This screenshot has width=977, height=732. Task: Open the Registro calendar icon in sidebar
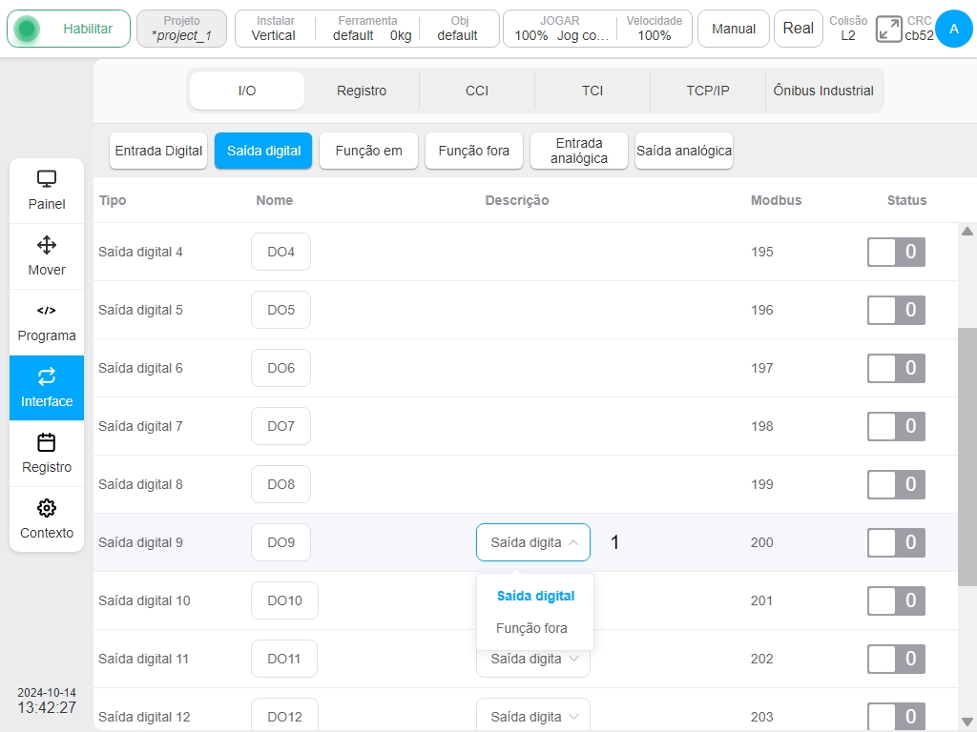pos(47,442)
